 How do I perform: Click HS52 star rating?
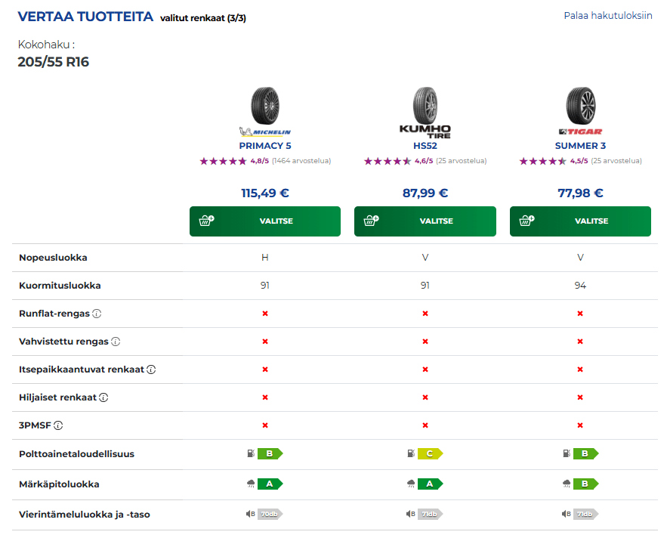(x=388, y=161)
